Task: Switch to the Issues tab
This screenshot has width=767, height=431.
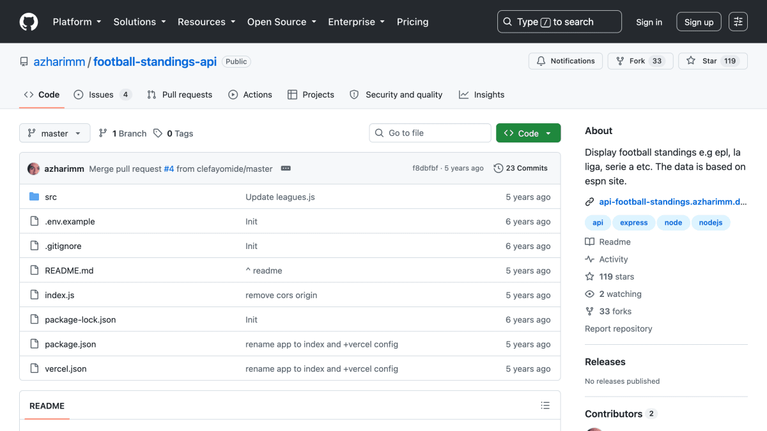Action: 102,95
